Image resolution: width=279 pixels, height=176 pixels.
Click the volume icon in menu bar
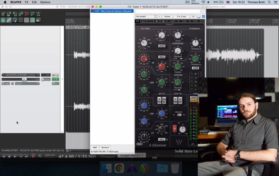point(208,2)
